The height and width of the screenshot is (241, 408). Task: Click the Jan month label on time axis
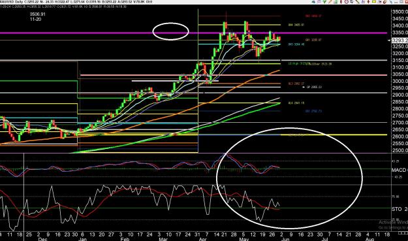(82, 239)
